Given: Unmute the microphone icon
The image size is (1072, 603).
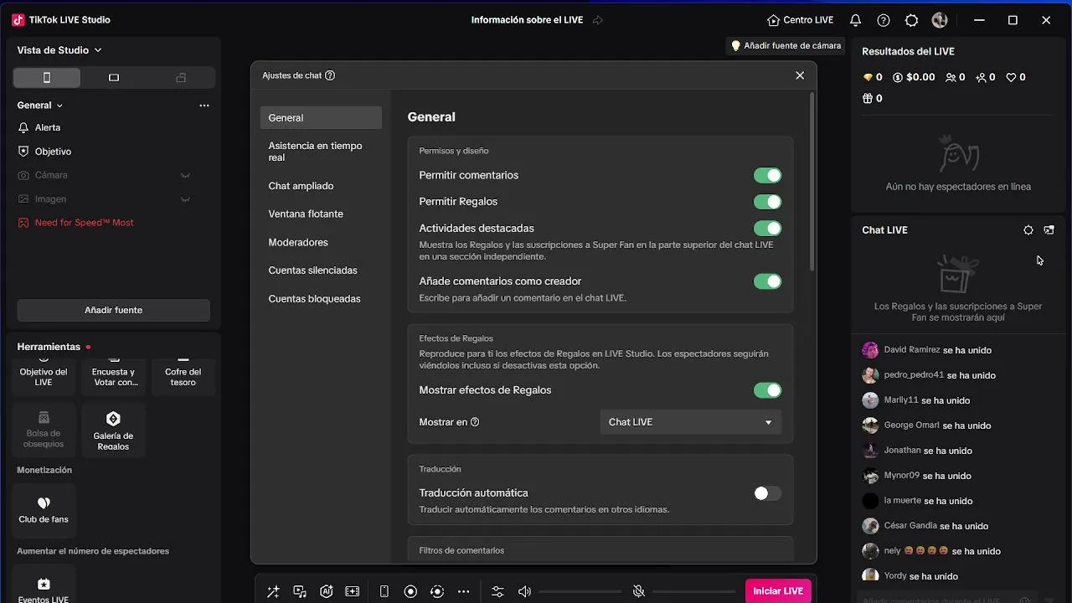Looking at the screenshot, I should pos(639,591).
